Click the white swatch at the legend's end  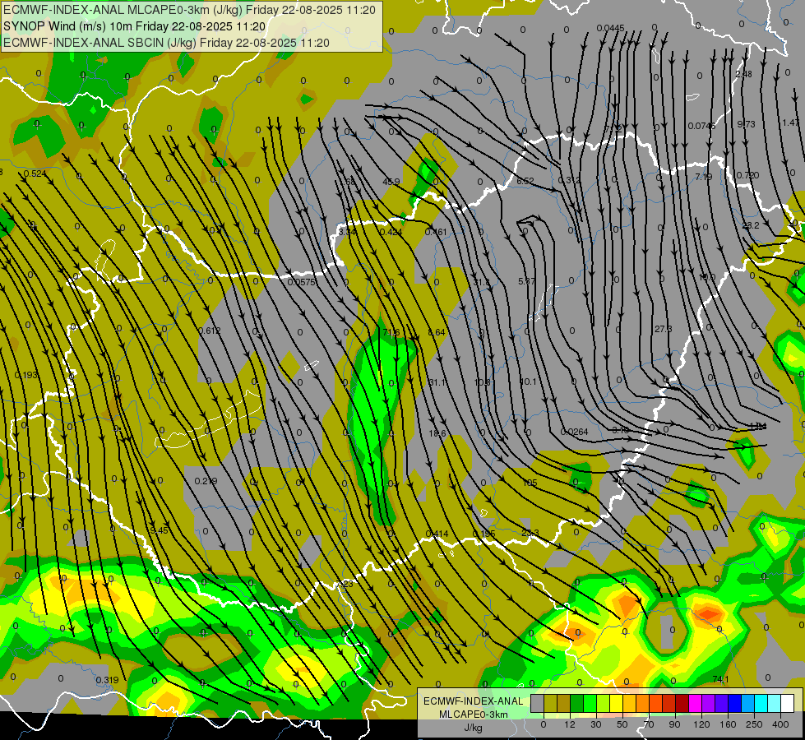(x=788, y=704)
